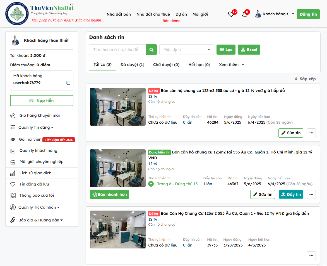Viewport: 327px width, 266px height.
Task: Click the listing search input field
Action: pos(117,50)
